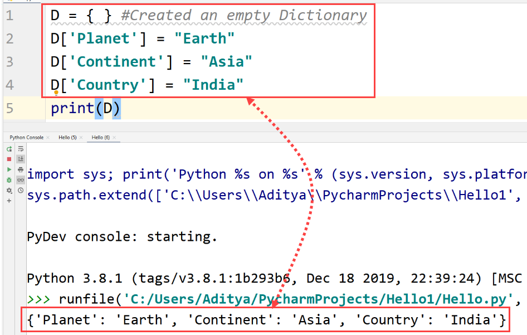Toggle soft-wrap in console toolbar
Screen dimensions: 527x335
21,149
